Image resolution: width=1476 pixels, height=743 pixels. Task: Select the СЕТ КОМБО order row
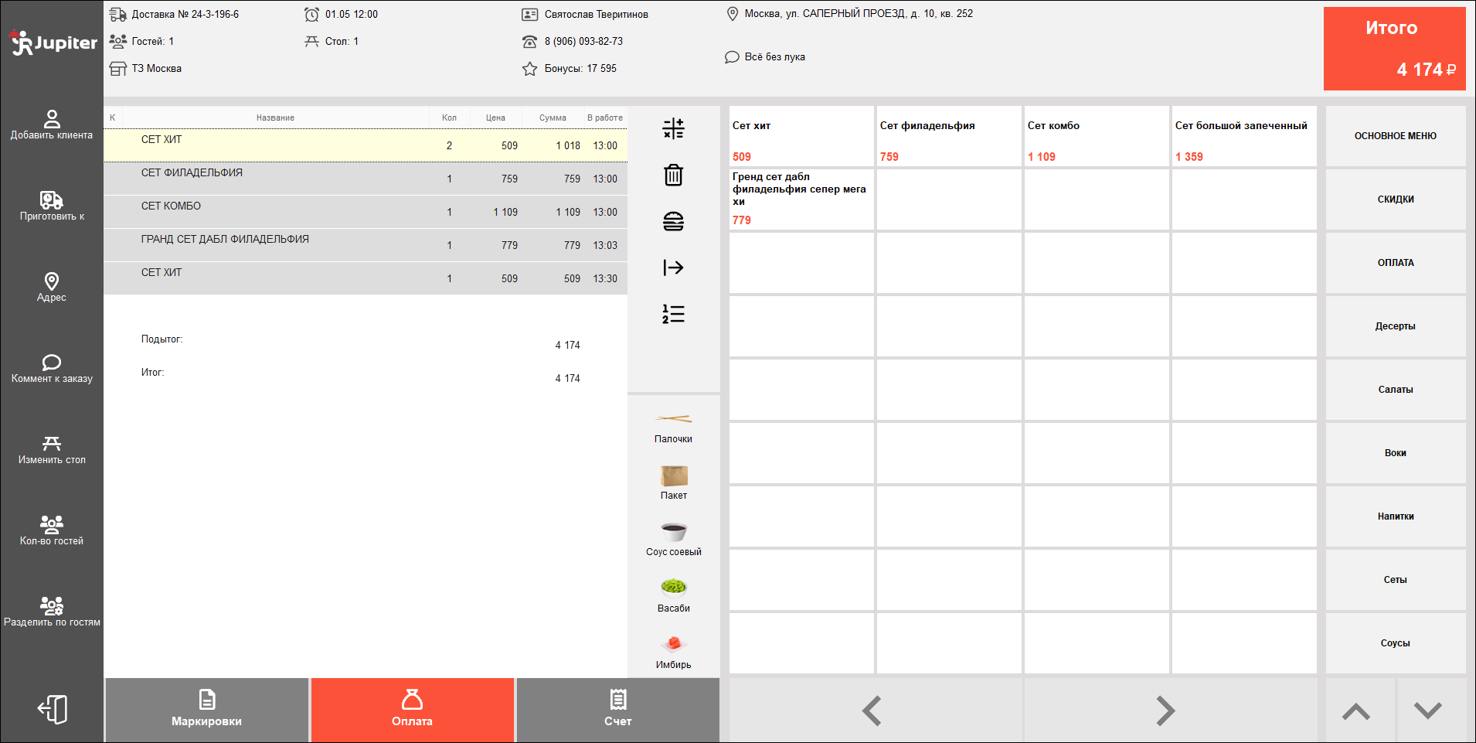coord(366,212)
